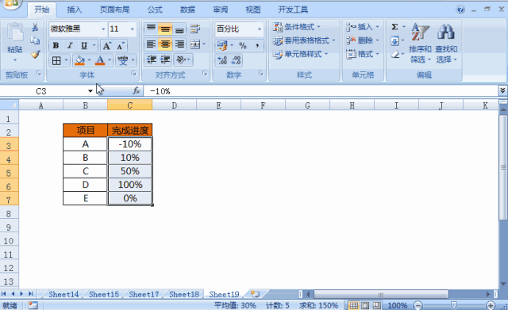Open 排序和筛选 sort and filter

[x=420, y=44]
